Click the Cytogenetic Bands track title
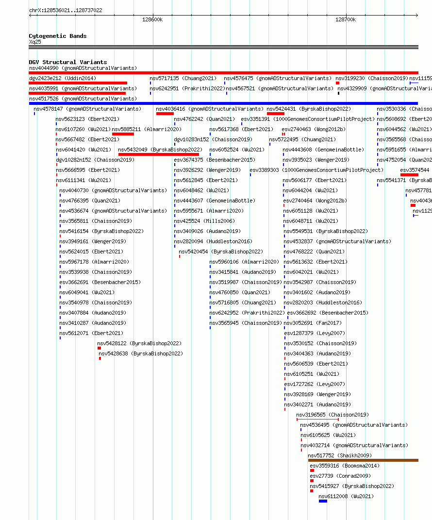Screen dimensions: 432x520 [58, 36]
